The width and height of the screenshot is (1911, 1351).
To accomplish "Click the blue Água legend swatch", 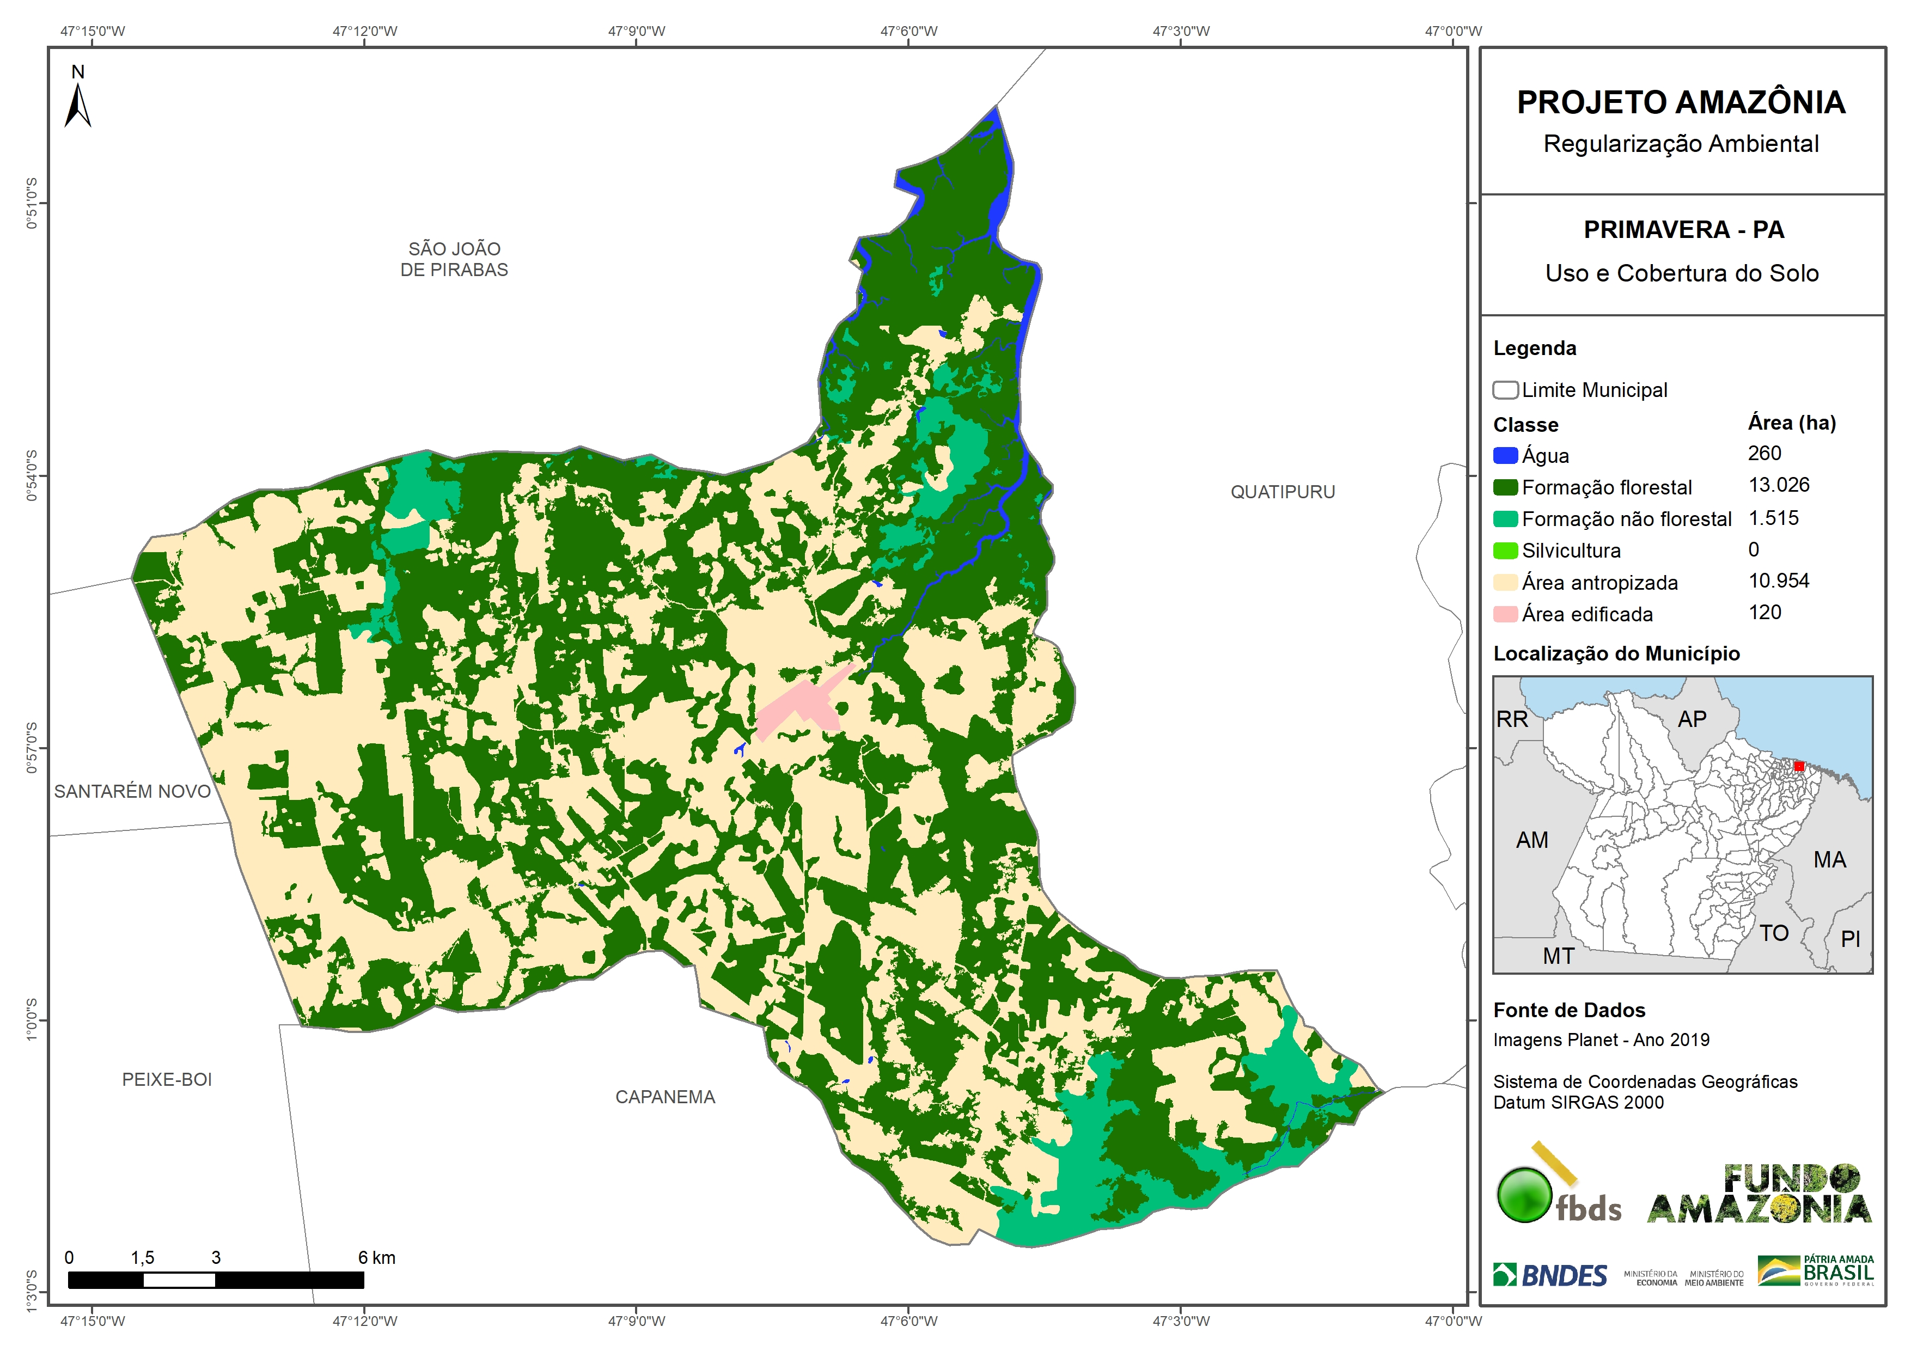I will pos(1505,455).
